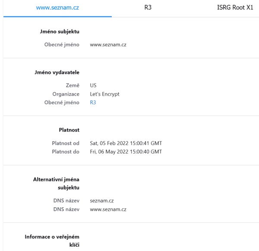
Task: Click the issuer country value US
Action: 93,86
